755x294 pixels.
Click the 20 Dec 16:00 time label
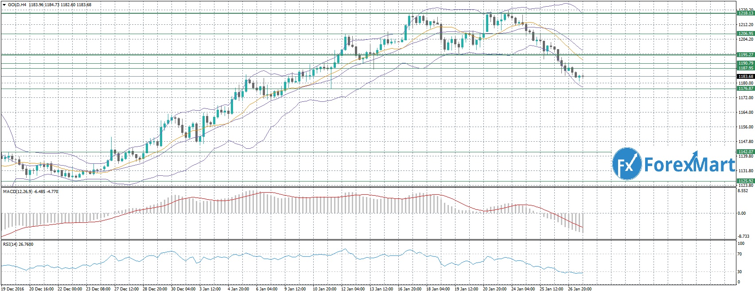(41, 289)
